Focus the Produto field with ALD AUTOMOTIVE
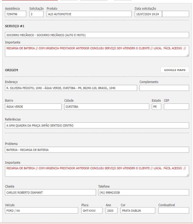Screen dimensions: 193x224 point(89,14)
